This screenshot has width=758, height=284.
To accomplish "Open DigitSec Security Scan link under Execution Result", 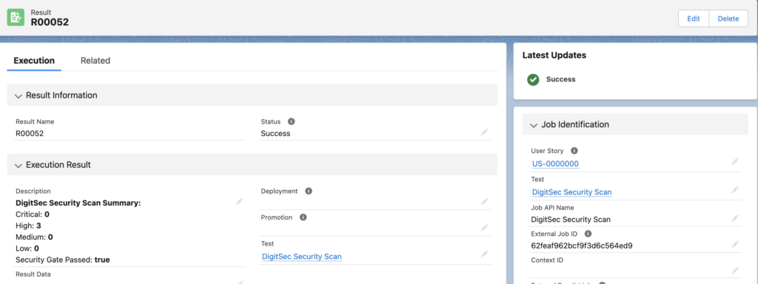I will click(302, 257).
